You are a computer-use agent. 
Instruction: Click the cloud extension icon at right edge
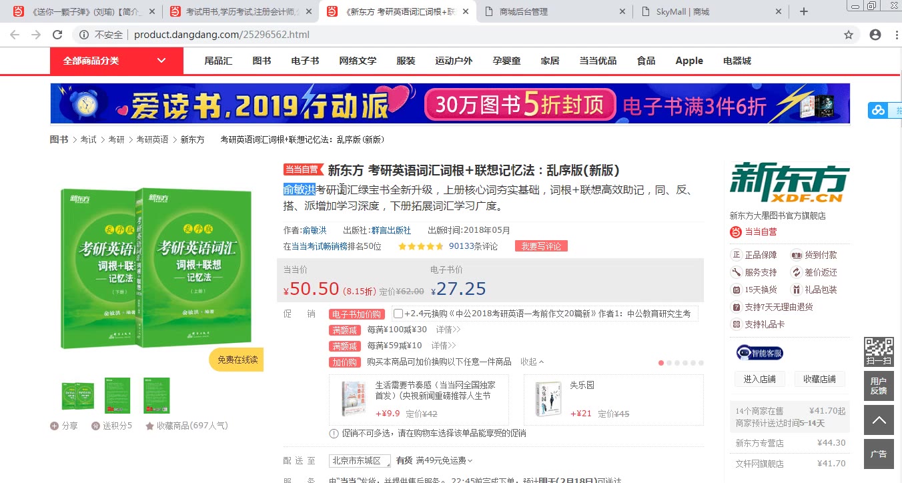[877, 110]
